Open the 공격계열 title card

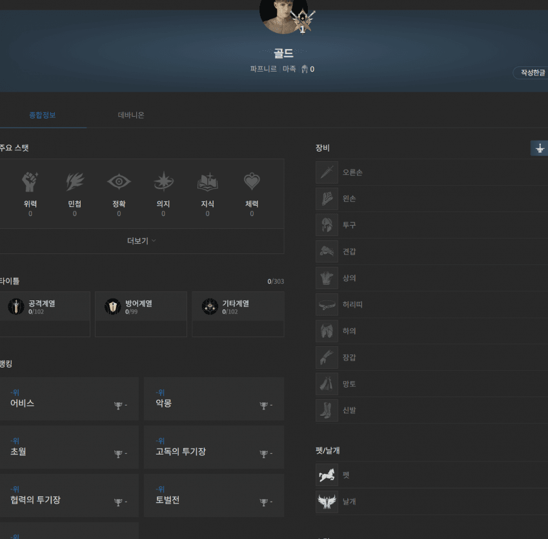44,313
